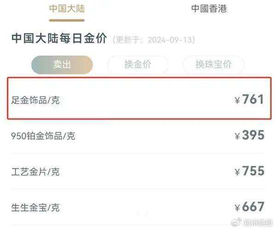
Task: Click the gold underline beneath 中国大陆
Action: 67,20
